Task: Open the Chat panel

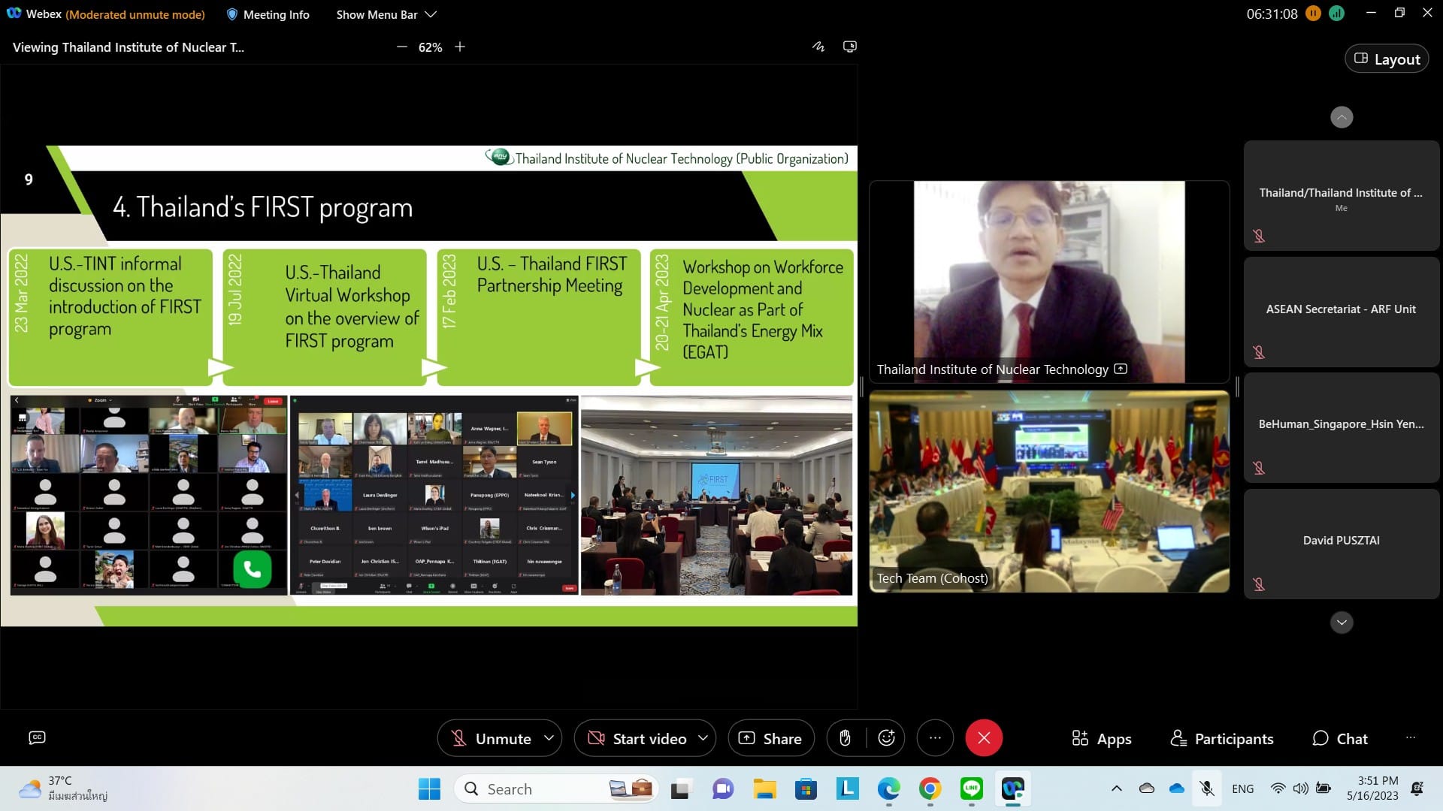Action: pyautogui.click(x=1339, y=739)
